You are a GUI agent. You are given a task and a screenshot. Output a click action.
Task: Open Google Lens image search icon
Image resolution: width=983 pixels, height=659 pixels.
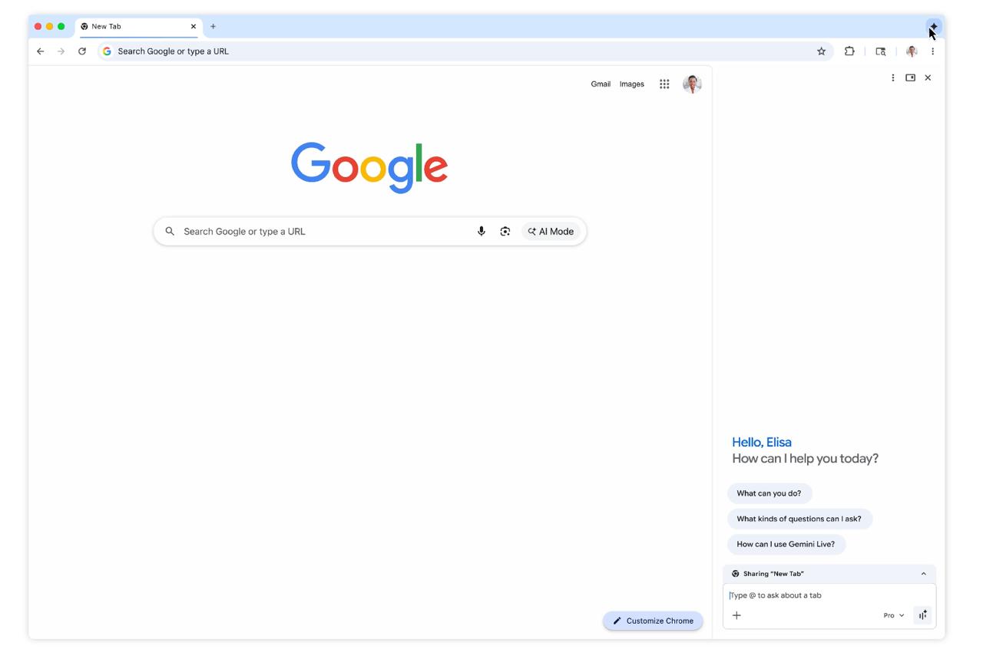click(x=505, y=231)
